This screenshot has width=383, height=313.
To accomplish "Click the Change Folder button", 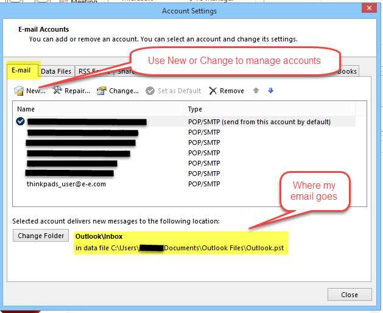I will (41, 236).
